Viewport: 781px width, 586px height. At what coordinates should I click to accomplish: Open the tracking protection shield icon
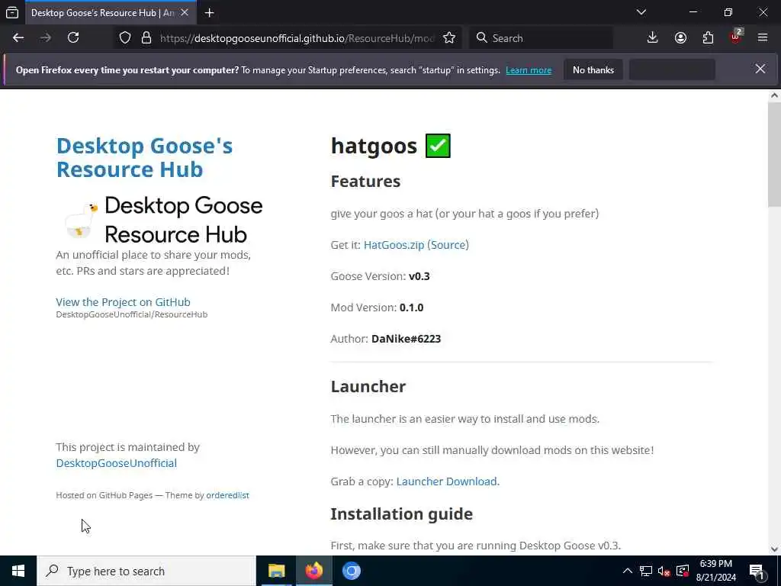click(125, 38)
